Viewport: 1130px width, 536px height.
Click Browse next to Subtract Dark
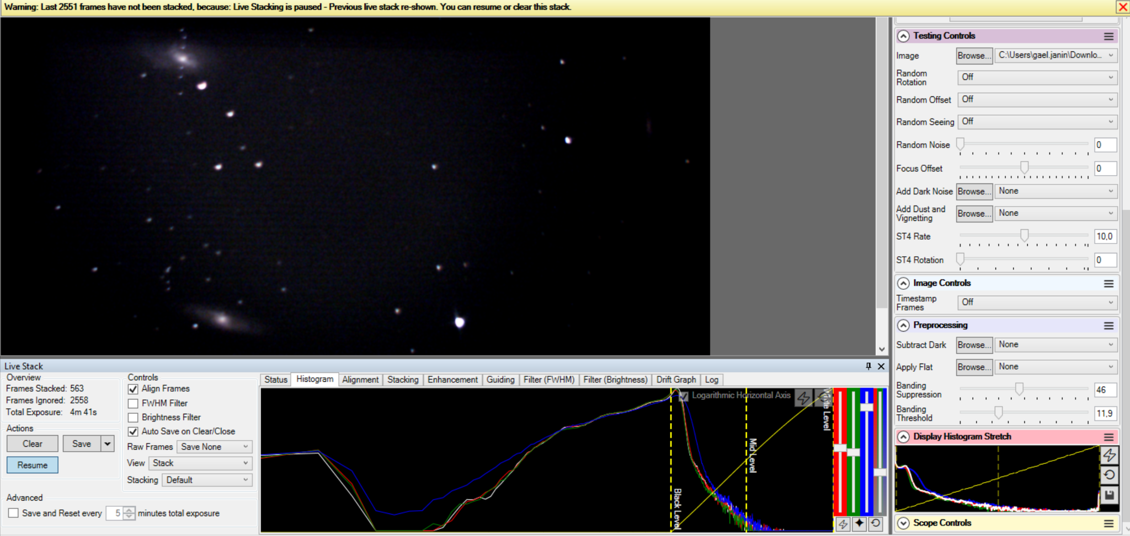[x=974, y=345]
